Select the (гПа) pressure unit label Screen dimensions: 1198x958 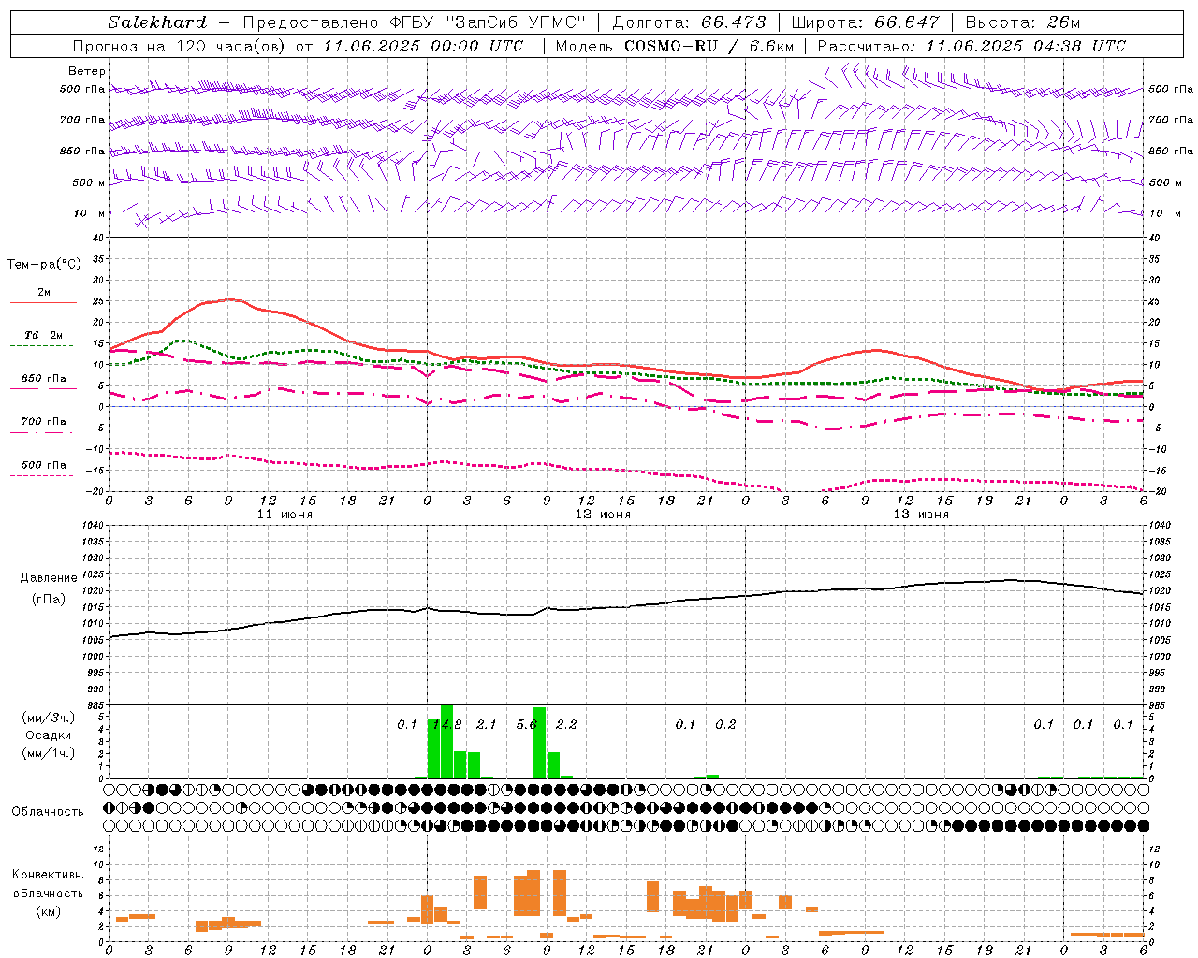pos(48,599)
